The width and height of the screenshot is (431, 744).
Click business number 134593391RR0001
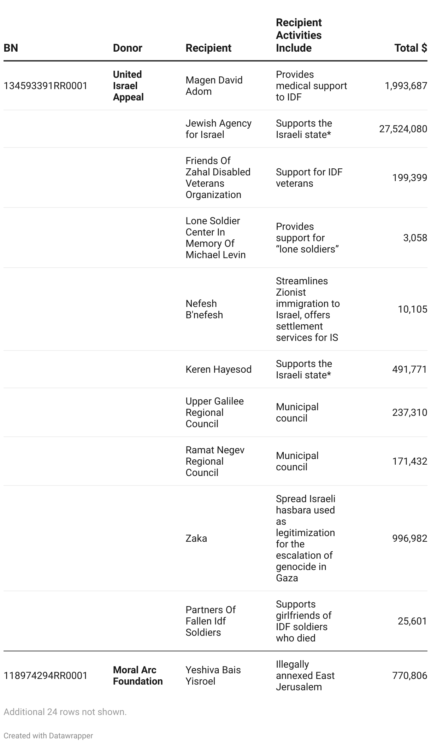coord(46,86)
